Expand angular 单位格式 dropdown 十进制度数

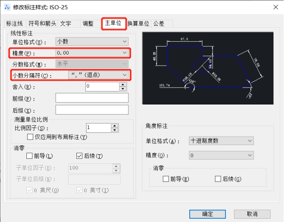point(221,141)
